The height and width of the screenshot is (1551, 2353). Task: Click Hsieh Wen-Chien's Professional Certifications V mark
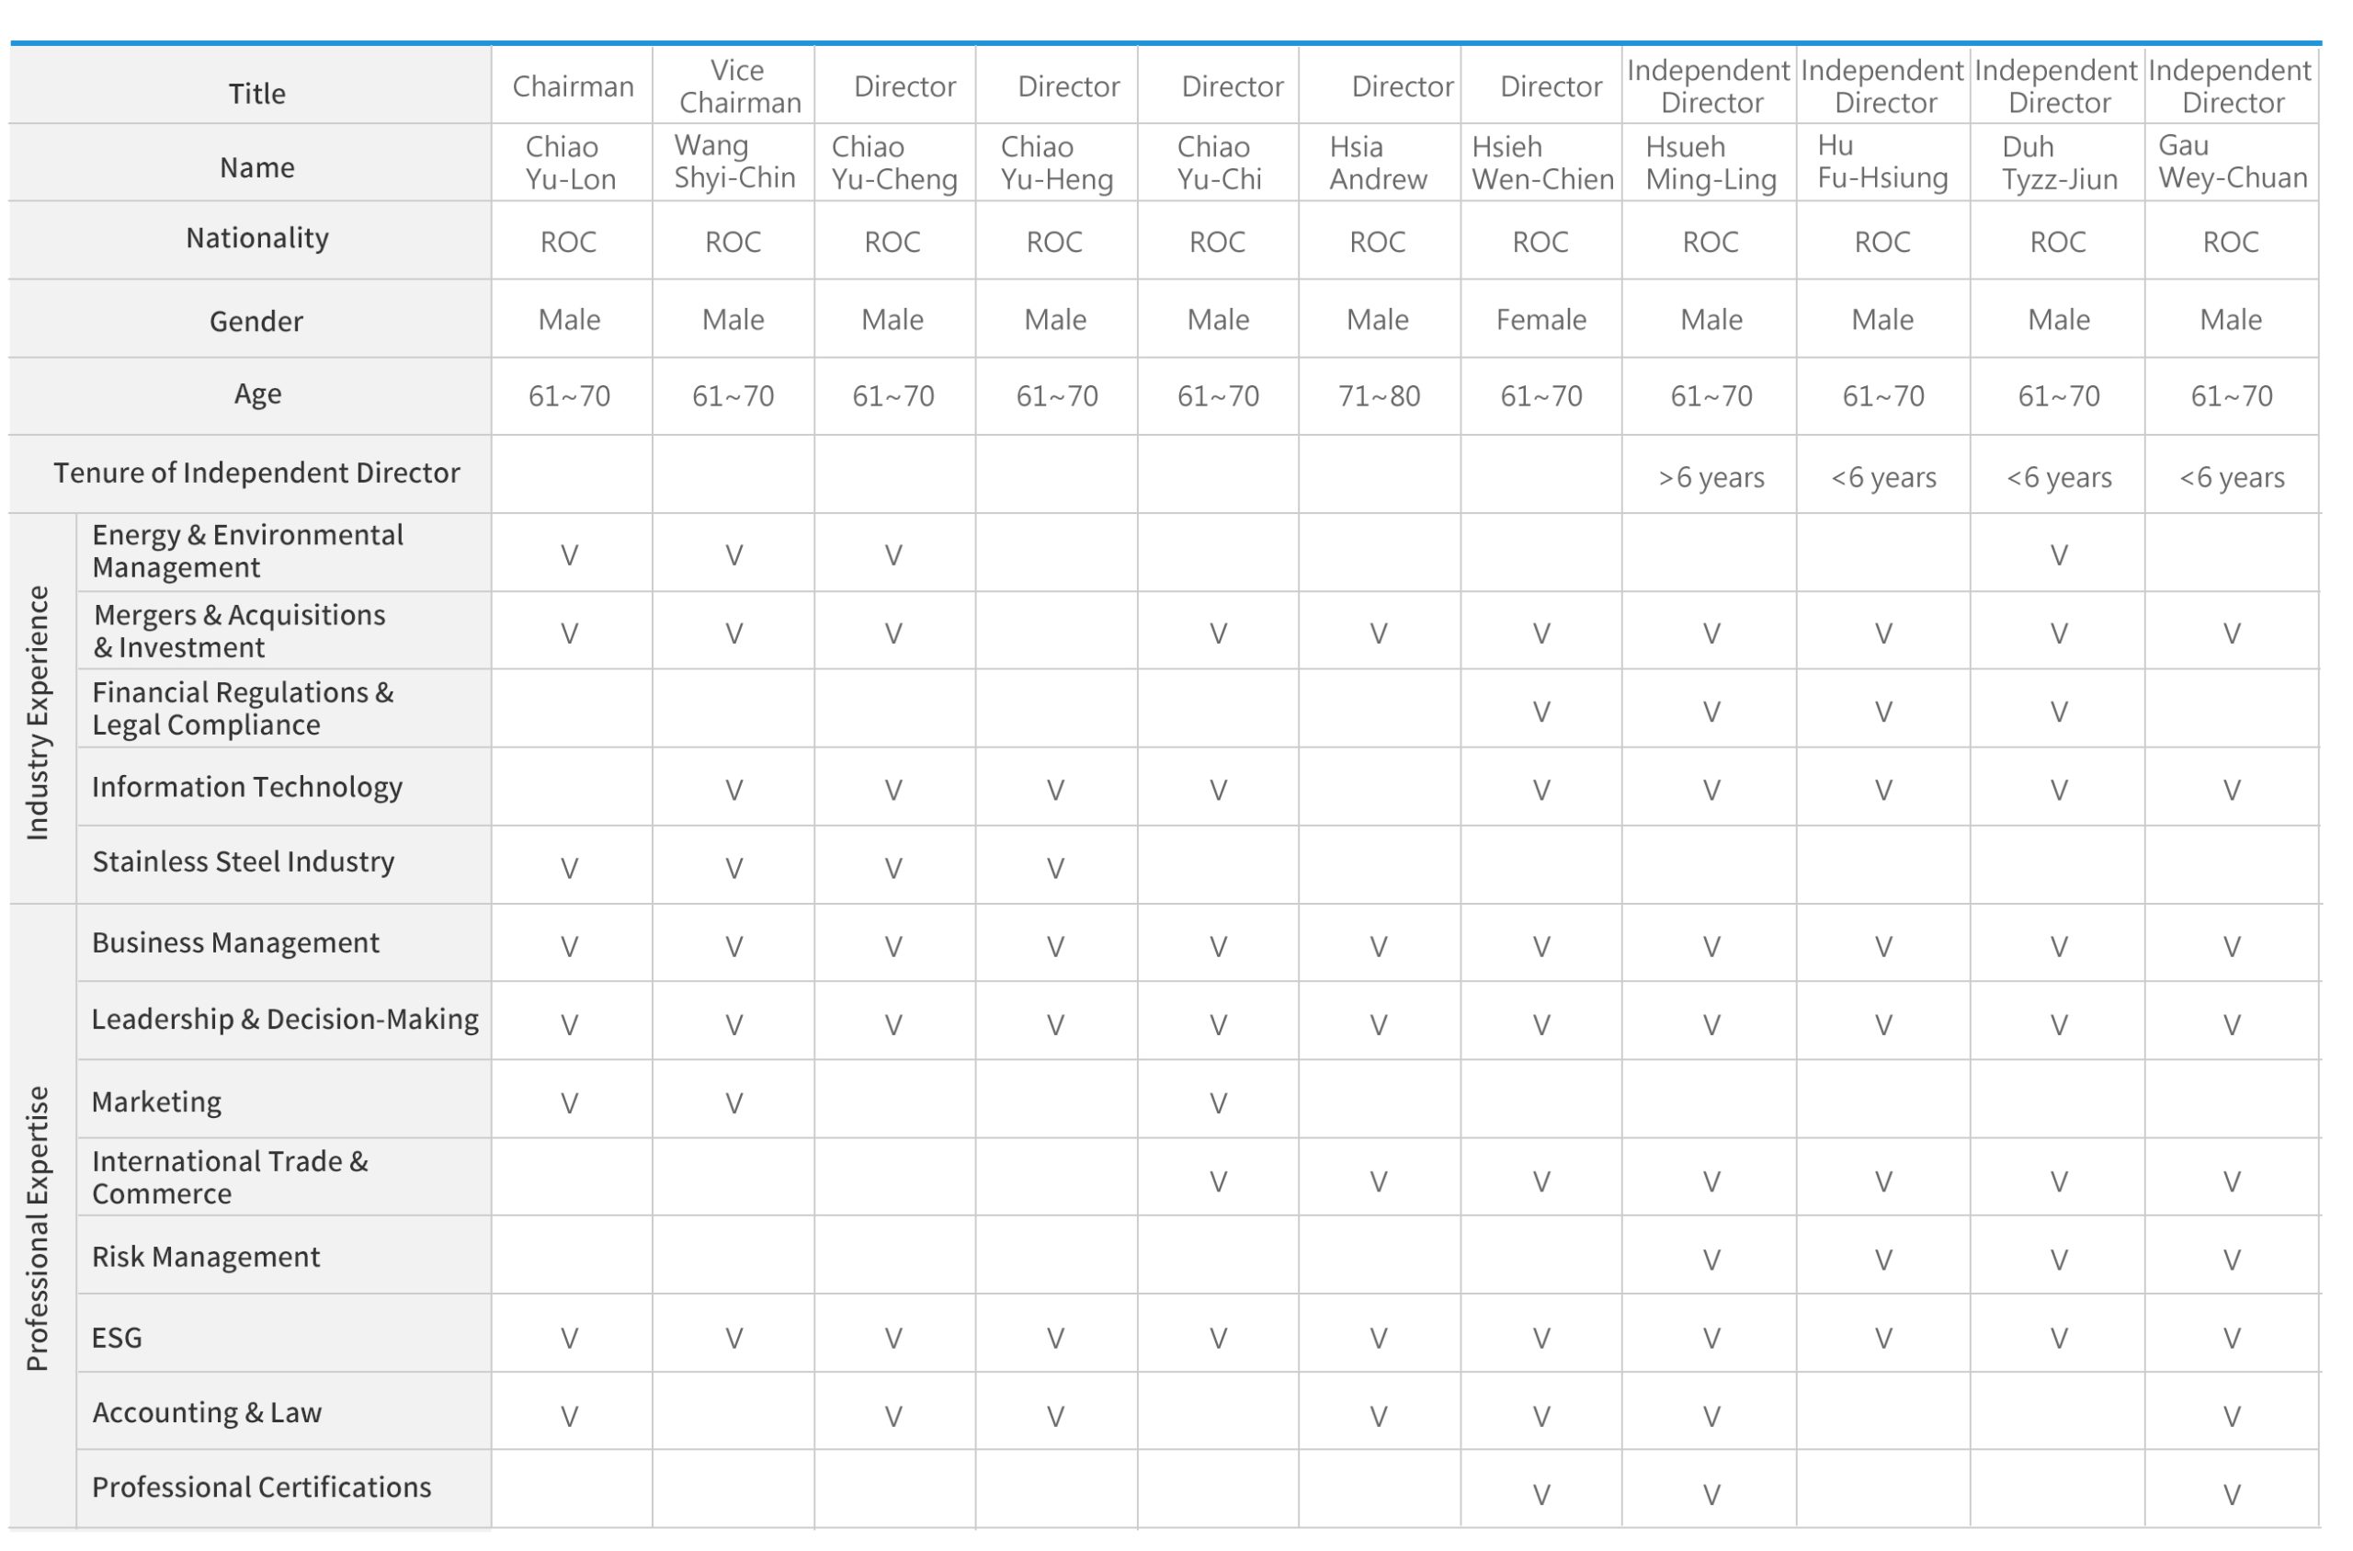click(x=1541, y=1496)
